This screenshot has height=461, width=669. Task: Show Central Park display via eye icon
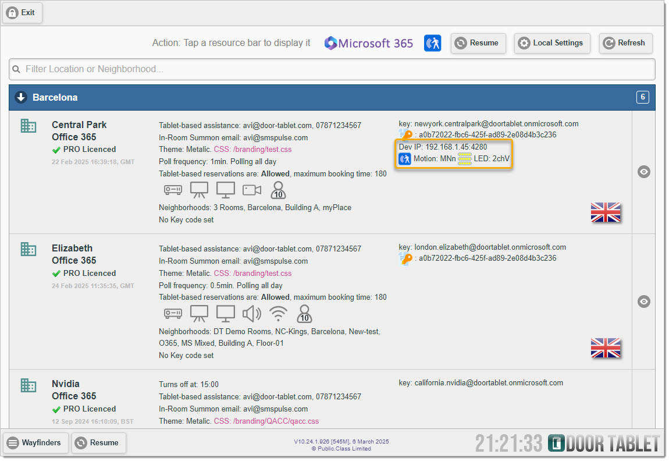click(x=643, y=172)
